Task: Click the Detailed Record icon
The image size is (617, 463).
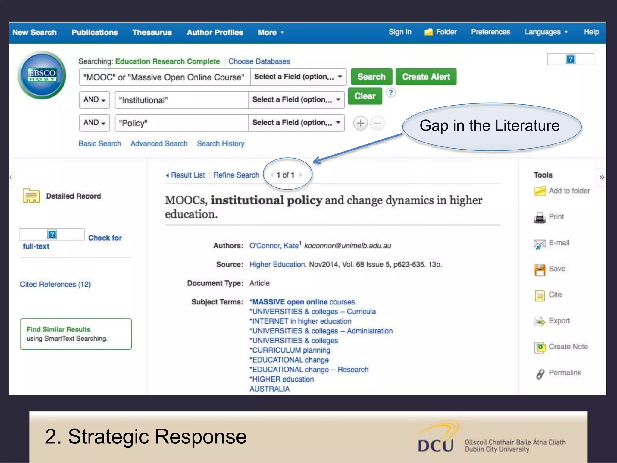Action: 31,196
